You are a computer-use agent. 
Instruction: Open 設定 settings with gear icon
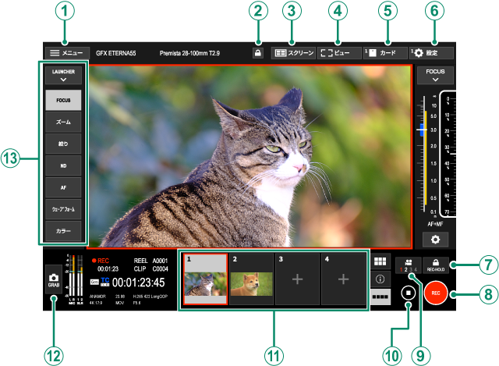[x=431, y=53]
